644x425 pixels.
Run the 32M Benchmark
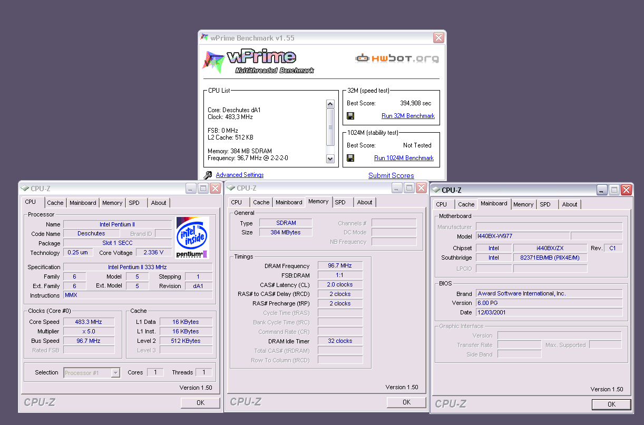408,116
